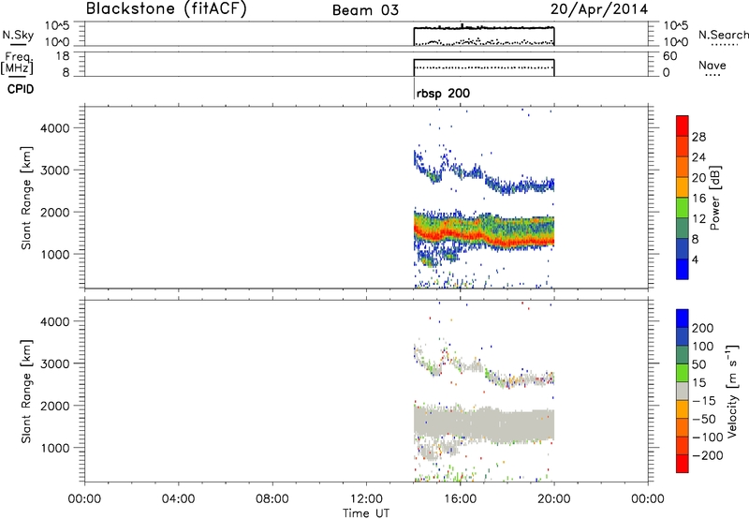The image size is (749, 519).
Task: Click the '-200' value on the velocity scale
Action: tap(707, 455)
